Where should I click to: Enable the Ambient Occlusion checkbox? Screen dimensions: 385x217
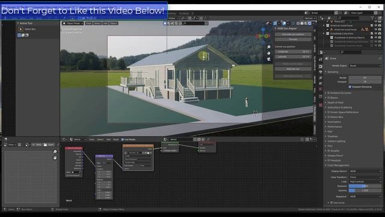tap(328, 93)
